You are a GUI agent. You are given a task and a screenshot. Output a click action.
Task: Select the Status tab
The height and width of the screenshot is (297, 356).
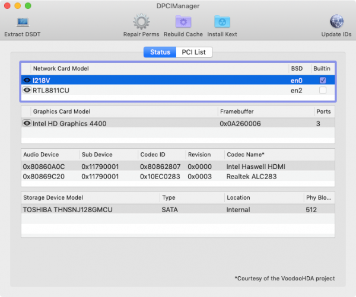(160, 52)
